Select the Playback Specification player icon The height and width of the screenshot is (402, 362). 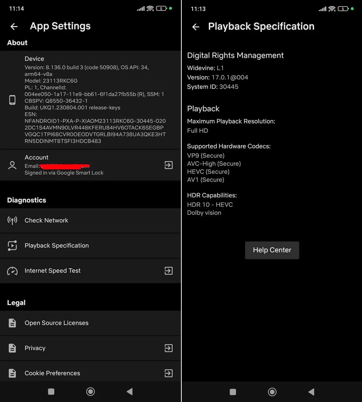click(x=12, y=245)
